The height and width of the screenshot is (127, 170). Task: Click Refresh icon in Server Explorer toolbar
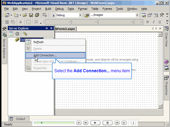(11, 34)
